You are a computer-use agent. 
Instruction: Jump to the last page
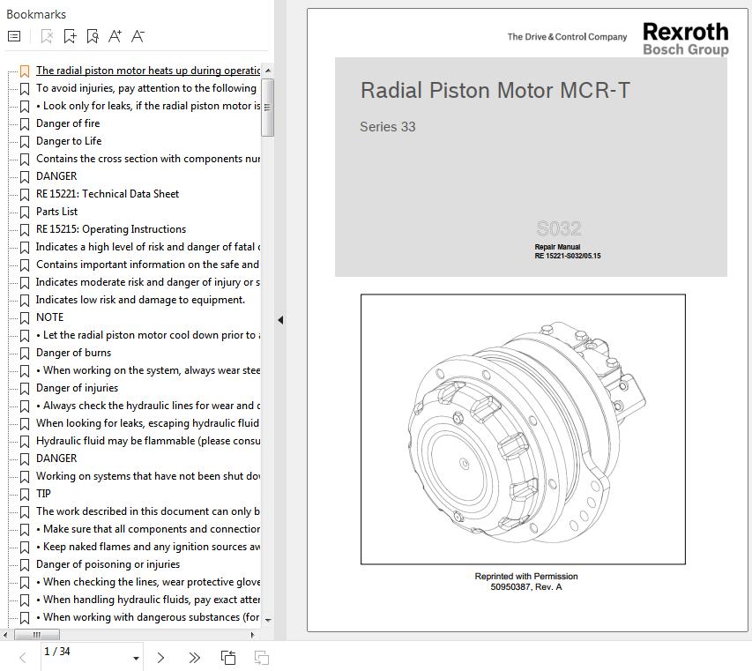point(194,658)
